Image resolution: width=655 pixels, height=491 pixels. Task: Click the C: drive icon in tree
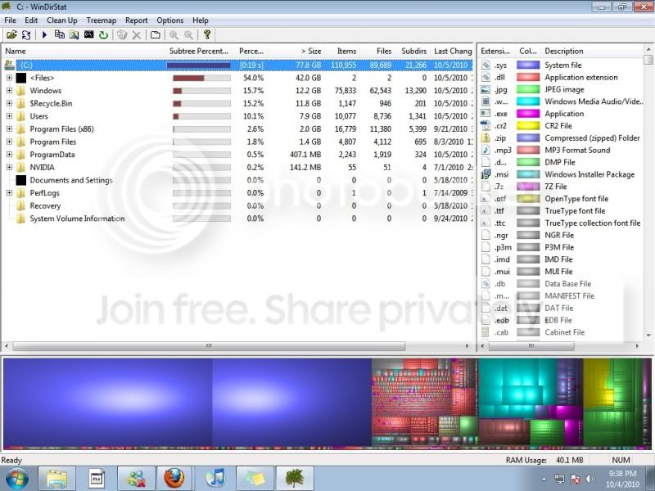click(x=10, y=65)
